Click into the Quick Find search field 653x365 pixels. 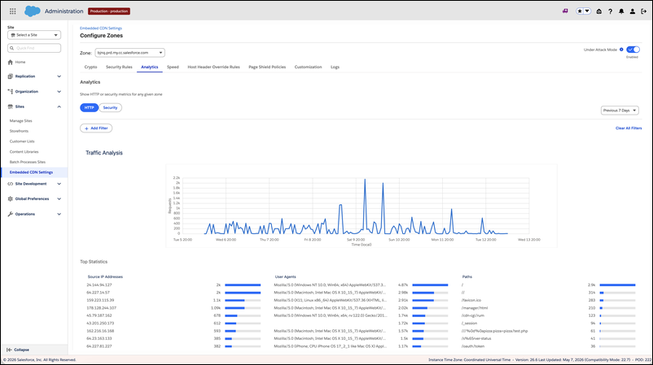(x=34, y=48)
